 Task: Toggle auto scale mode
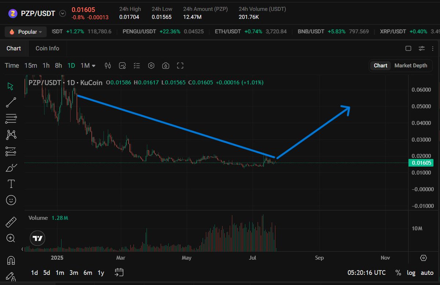coord(427,273)
